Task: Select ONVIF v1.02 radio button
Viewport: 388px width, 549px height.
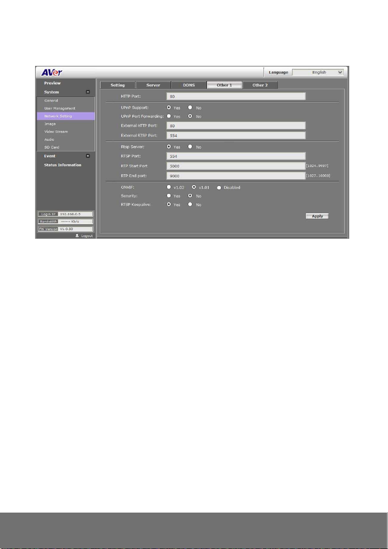Action: (169, 188)
